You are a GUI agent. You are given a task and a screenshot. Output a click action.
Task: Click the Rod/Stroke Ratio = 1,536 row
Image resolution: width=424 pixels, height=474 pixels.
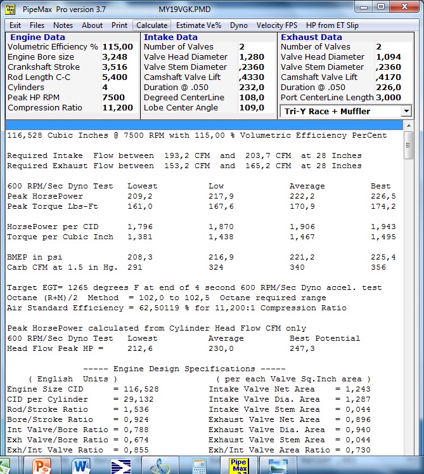(78, 410)
